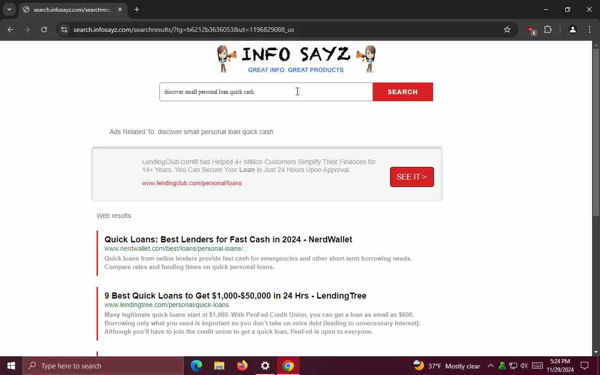Open the Windows Start menu

coord(11,366)
